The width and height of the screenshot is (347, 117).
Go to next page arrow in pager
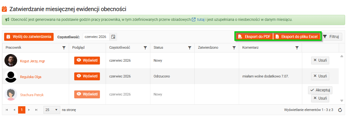[x=29, y=110]
